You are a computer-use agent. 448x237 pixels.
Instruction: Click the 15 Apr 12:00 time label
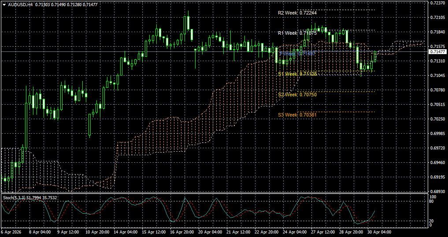pyautogui.click(x=153, y=233)
